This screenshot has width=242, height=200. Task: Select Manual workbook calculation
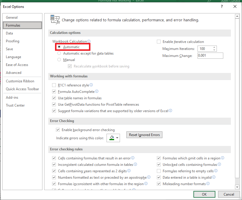pos(59,60)
